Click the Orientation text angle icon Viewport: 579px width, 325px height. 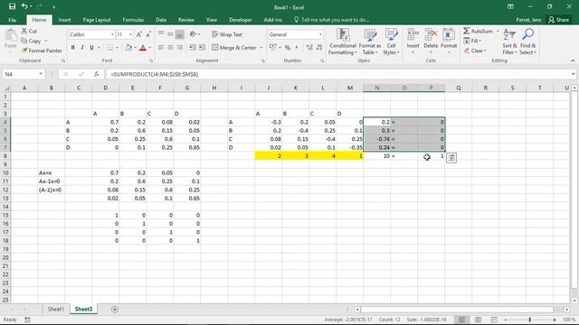[x=193, y=34]
